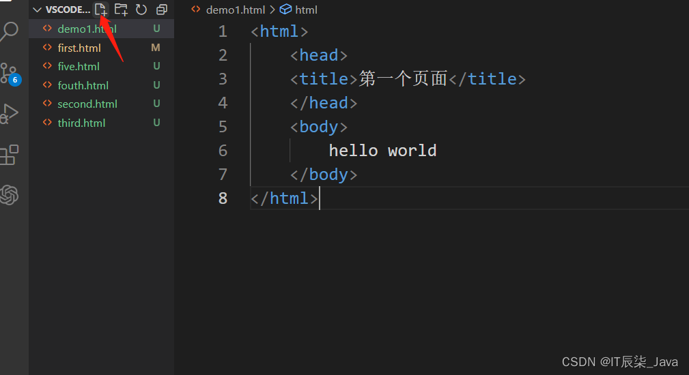Refresh the explorer file list
Viewport: 689px width, 375px height.
point(141,10)
